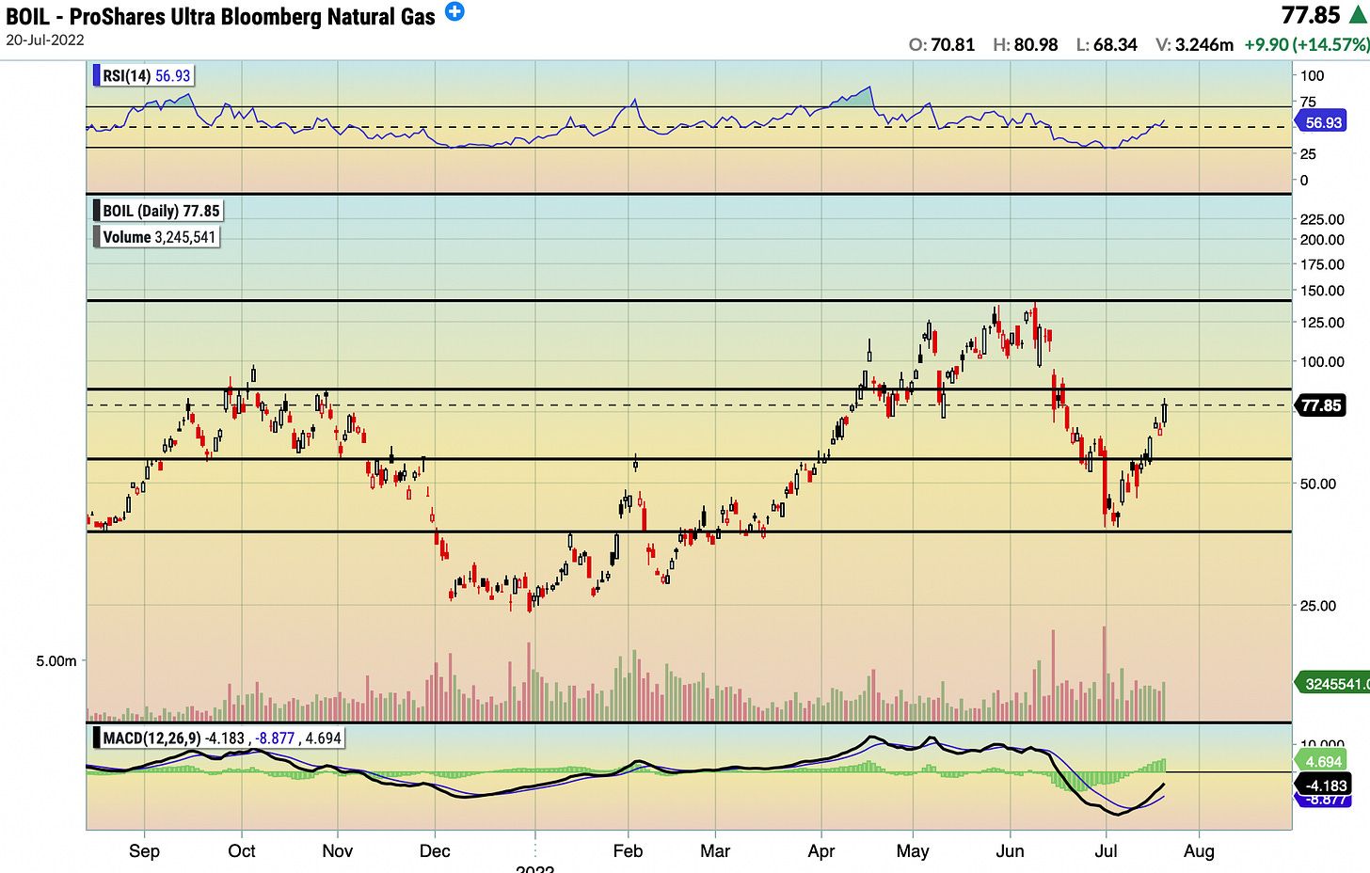Click the RSI(14) 56.93 indicator label
Image resolution: width=1370 pixels, height=873 pixels.
144,76
